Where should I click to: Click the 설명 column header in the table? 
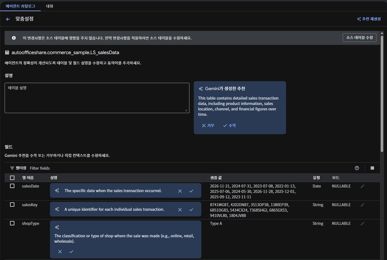coord(54,178)
